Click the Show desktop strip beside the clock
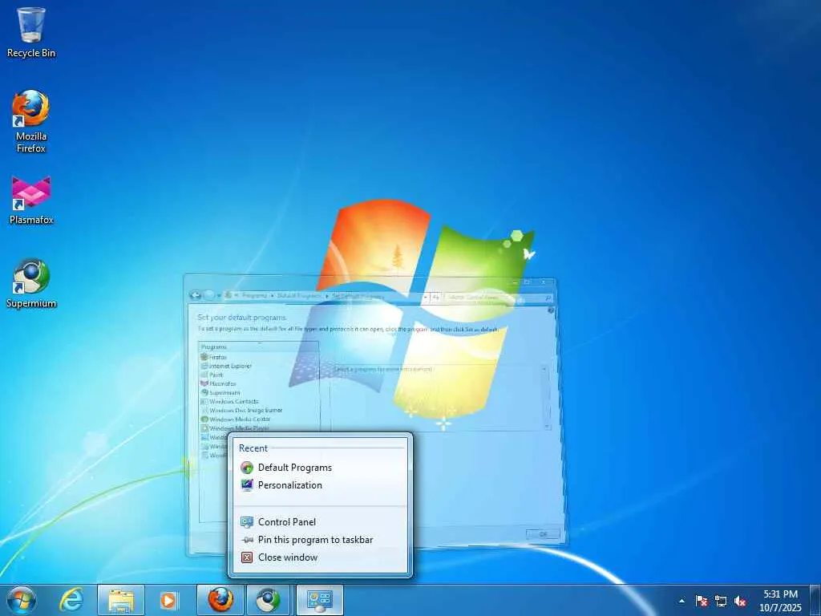821x616 pixels. point(815,600)
